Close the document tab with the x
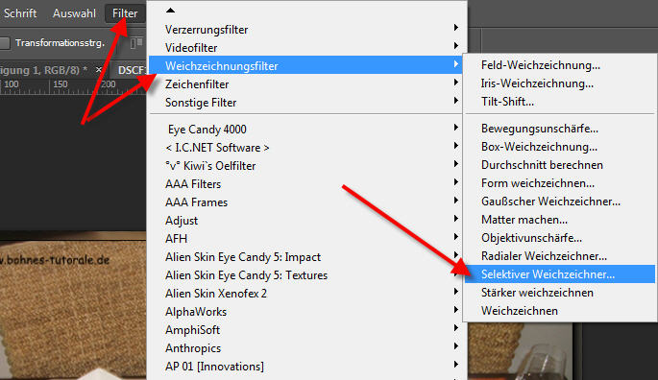 [x=99, y=70]
